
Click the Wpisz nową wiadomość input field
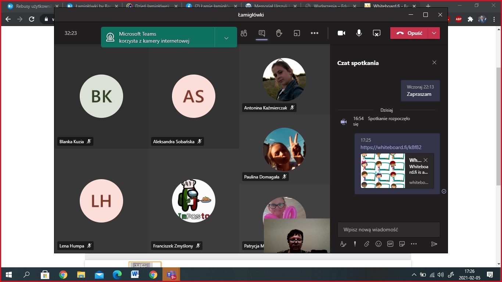(388, 229)
